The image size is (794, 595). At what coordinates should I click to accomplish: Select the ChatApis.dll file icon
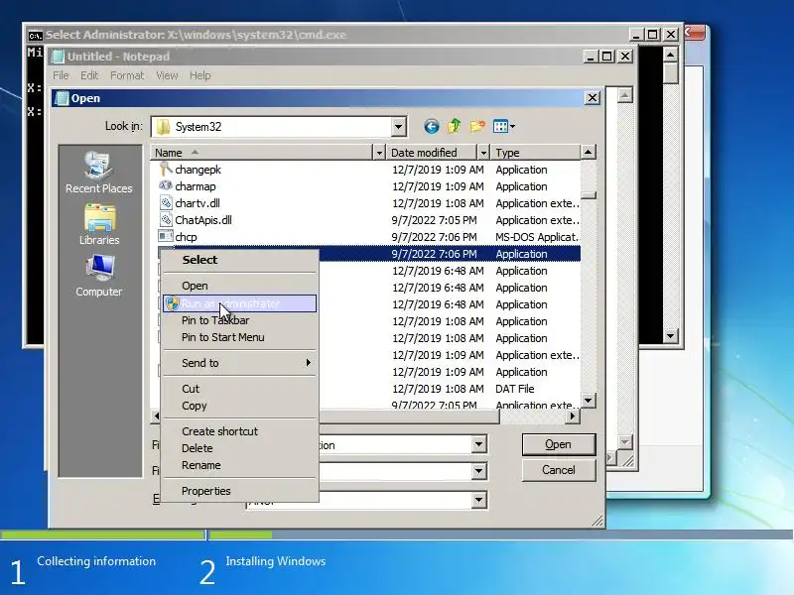[166, 219]
